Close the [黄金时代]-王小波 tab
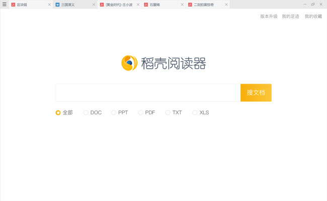 tap(138, 5)
